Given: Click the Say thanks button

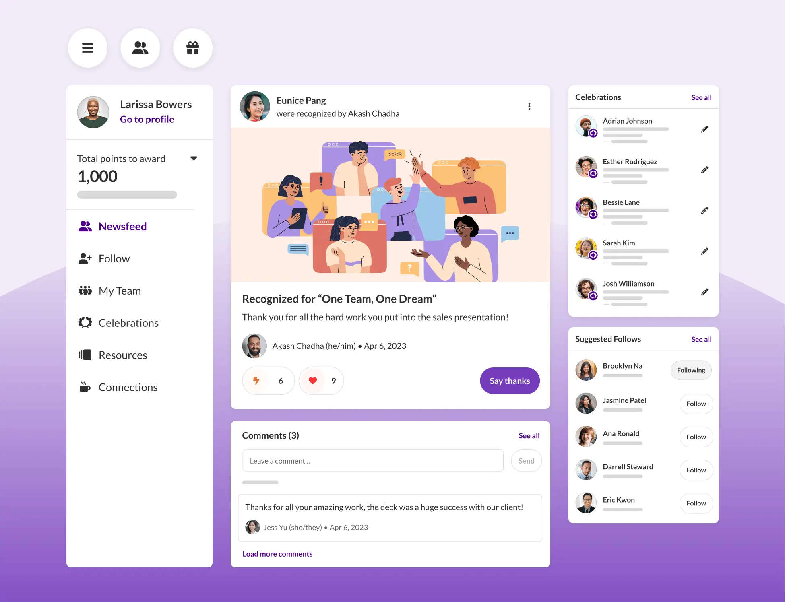Looking at the screenshot, I should 510,380.
